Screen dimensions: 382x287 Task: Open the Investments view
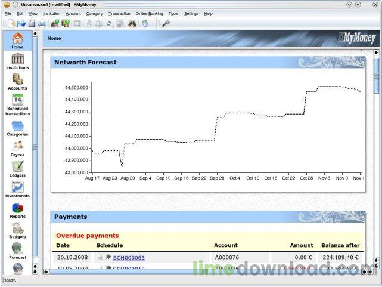point(17,190)
